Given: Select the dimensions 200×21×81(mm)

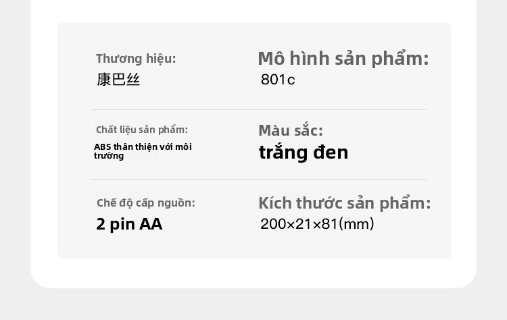Looking at the screenshot, I should click(x=317, y=224).
